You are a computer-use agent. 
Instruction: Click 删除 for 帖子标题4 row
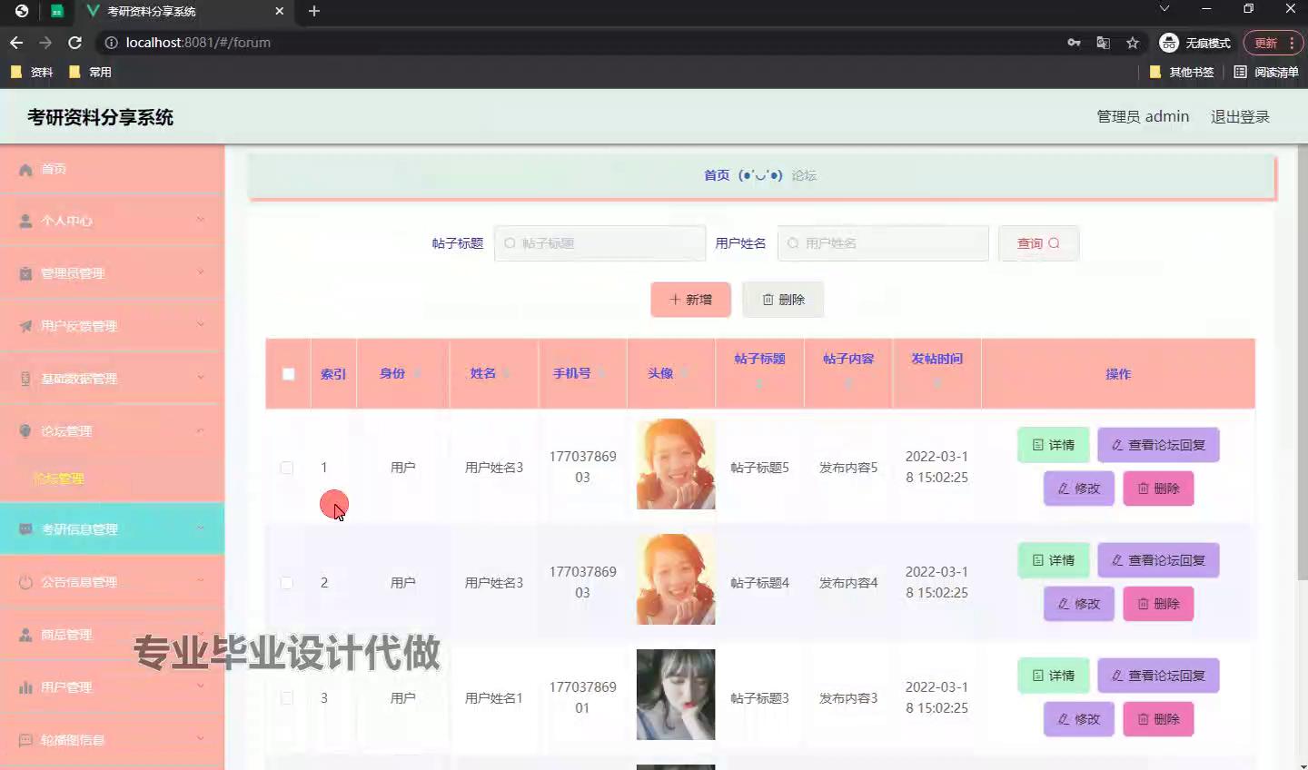[1158, 604]
